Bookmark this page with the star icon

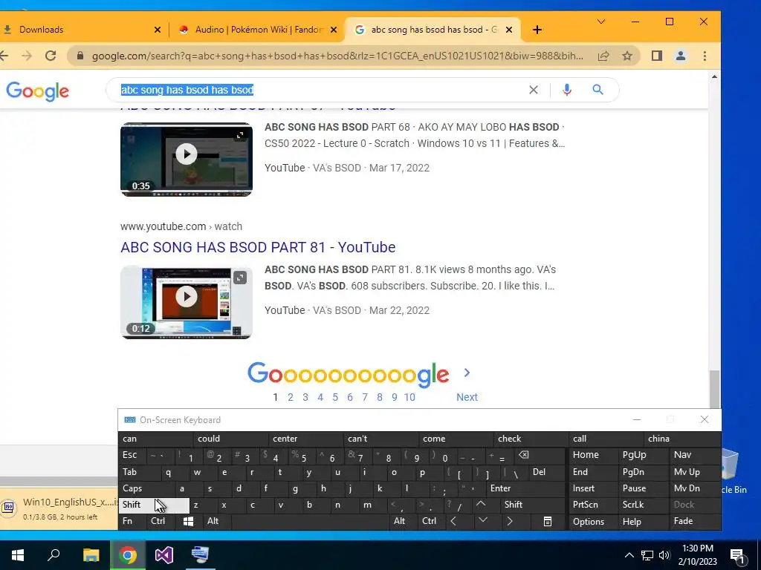click(627, 56)
